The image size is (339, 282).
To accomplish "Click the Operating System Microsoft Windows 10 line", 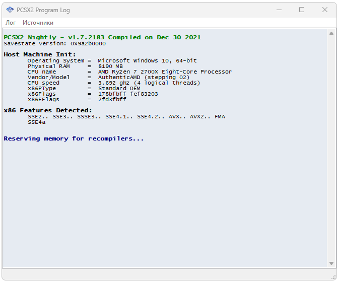I will click(x=112, y=61).
